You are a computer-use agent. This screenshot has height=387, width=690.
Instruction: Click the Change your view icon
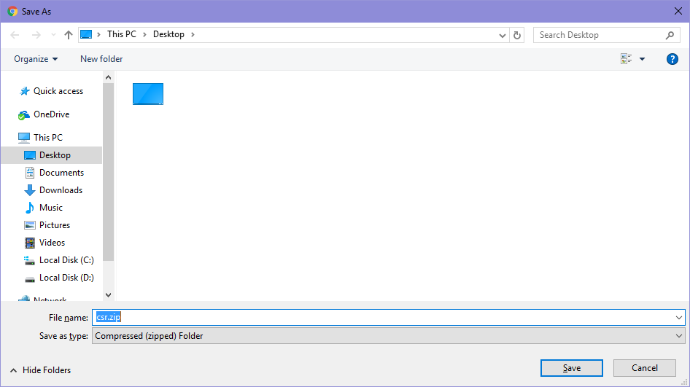coord(626,59)
